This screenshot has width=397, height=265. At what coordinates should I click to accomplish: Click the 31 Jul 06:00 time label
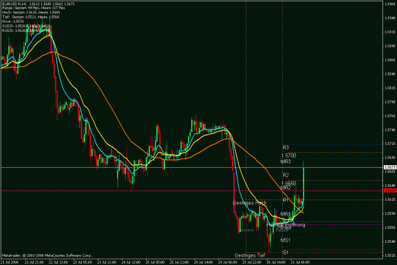[x=300, y=262]
